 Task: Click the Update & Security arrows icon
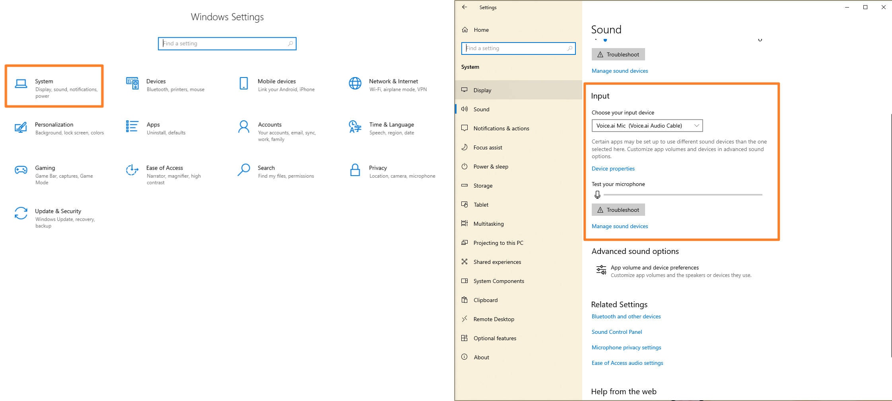pos(21,213)
